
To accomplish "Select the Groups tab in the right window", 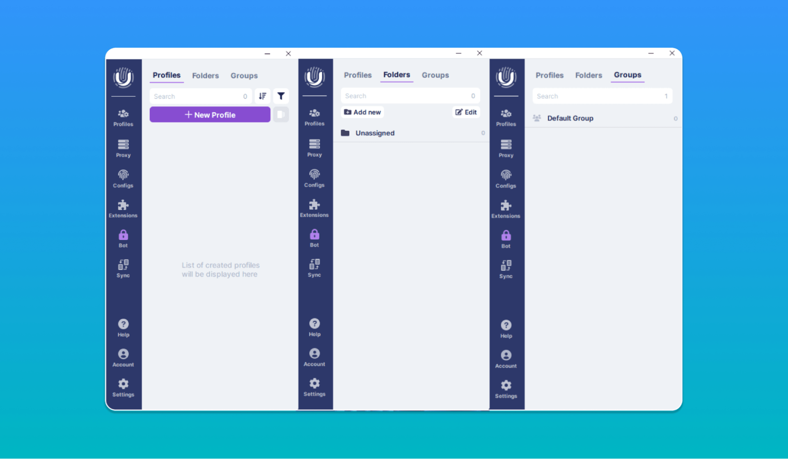I will point(627,75).
